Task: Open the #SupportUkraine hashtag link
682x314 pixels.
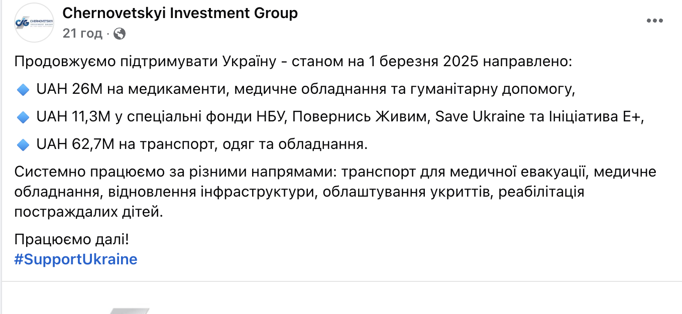Action: click(76, 259)
